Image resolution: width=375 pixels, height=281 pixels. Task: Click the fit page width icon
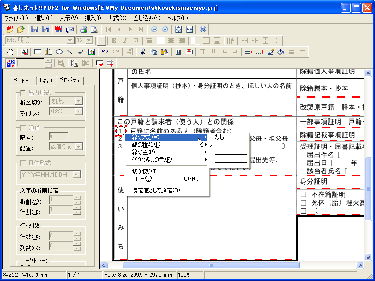click(x=189, y=29)
